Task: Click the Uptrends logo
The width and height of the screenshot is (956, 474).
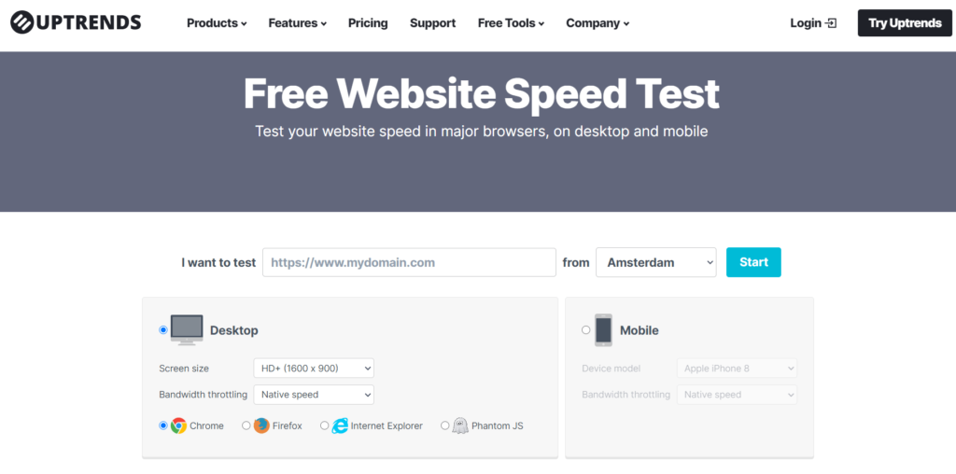Action: click(x=76, y=22)
